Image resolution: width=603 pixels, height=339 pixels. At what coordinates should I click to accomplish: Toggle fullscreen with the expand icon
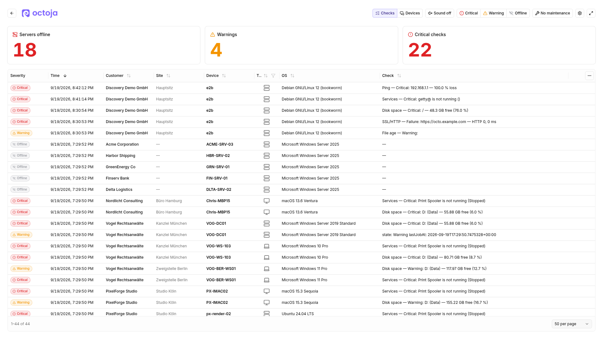(x=591, y=13)
